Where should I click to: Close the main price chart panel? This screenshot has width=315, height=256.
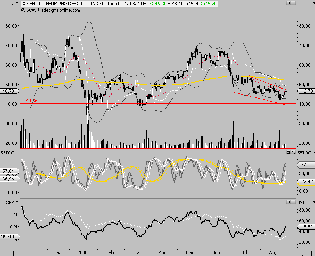(293, 3)
